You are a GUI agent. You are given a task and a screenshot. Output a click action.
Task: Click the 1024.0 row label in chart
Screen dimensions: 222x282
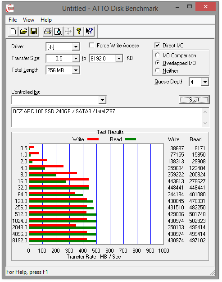20,221
